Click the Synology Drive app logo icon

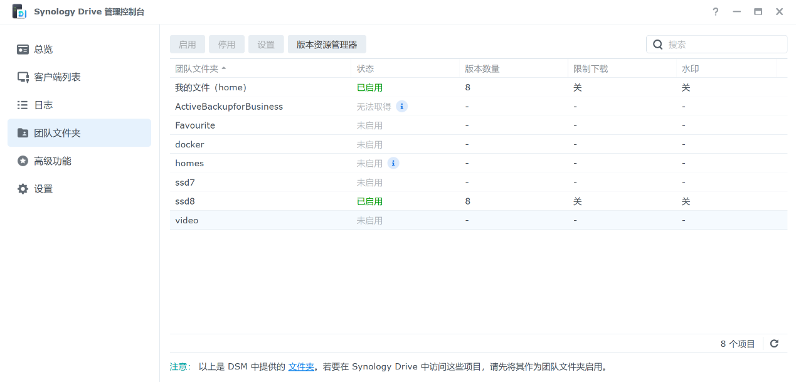click(19, 12)
